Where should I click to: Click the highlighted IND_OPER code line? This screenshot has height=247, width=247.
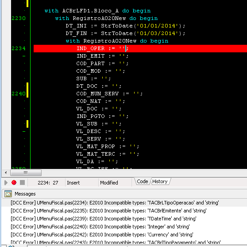pyautogui.click(x=140, y=48)
